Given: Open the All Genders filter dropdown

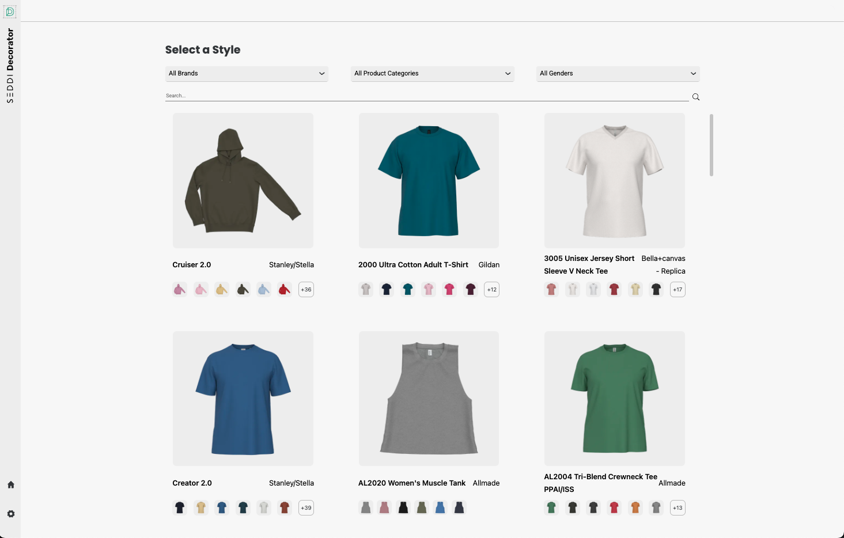Looking at the screenshot, I should (x=618, y=74).
